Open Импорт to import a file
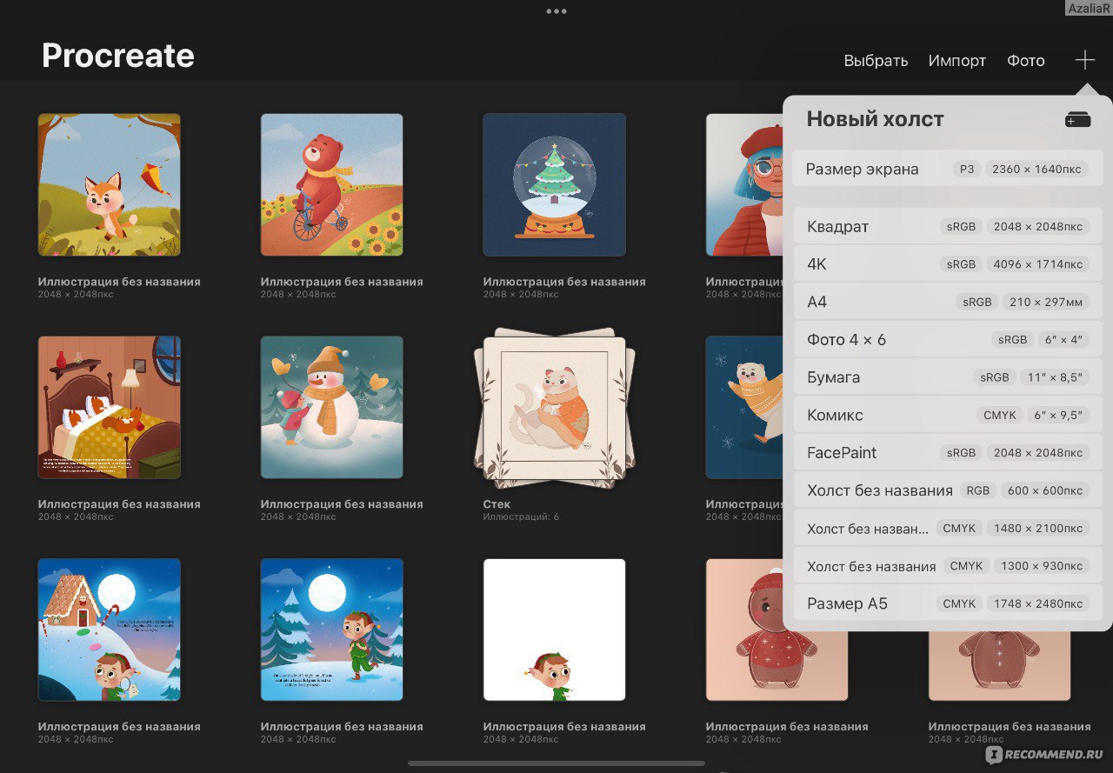Screen dimensions: 1113x773 tap(956, 61)
